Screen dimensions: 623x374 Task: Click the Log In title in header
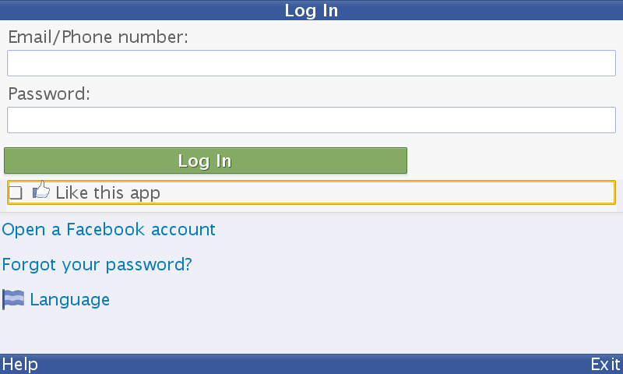point(311,11)
